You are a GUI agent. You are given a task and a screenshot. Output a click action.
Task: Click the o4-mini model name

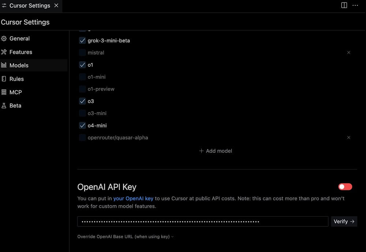coord(97,126)
